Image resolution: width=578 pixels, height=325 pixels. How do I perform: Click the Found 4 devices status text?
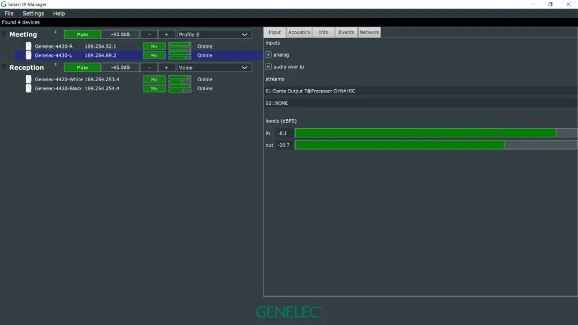[21, 22]
